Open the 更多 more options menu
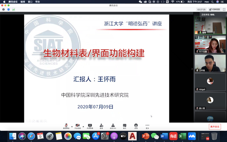Viewport: 227px width, 142px height. point(147,126)
